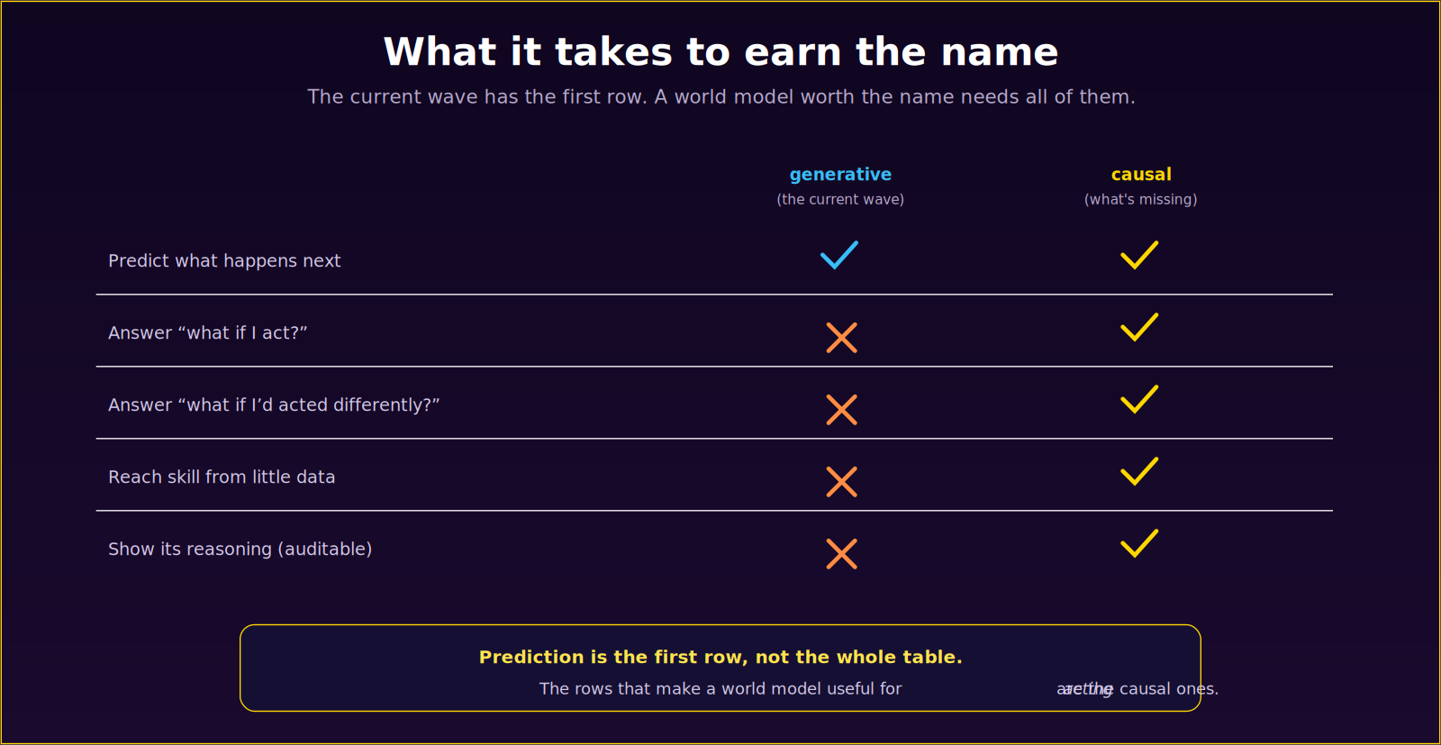Click the yellow checkmark for "what if I'd acted differently?"
The width and height of the screenshot is (1441, 745).
coord(1139,399)
